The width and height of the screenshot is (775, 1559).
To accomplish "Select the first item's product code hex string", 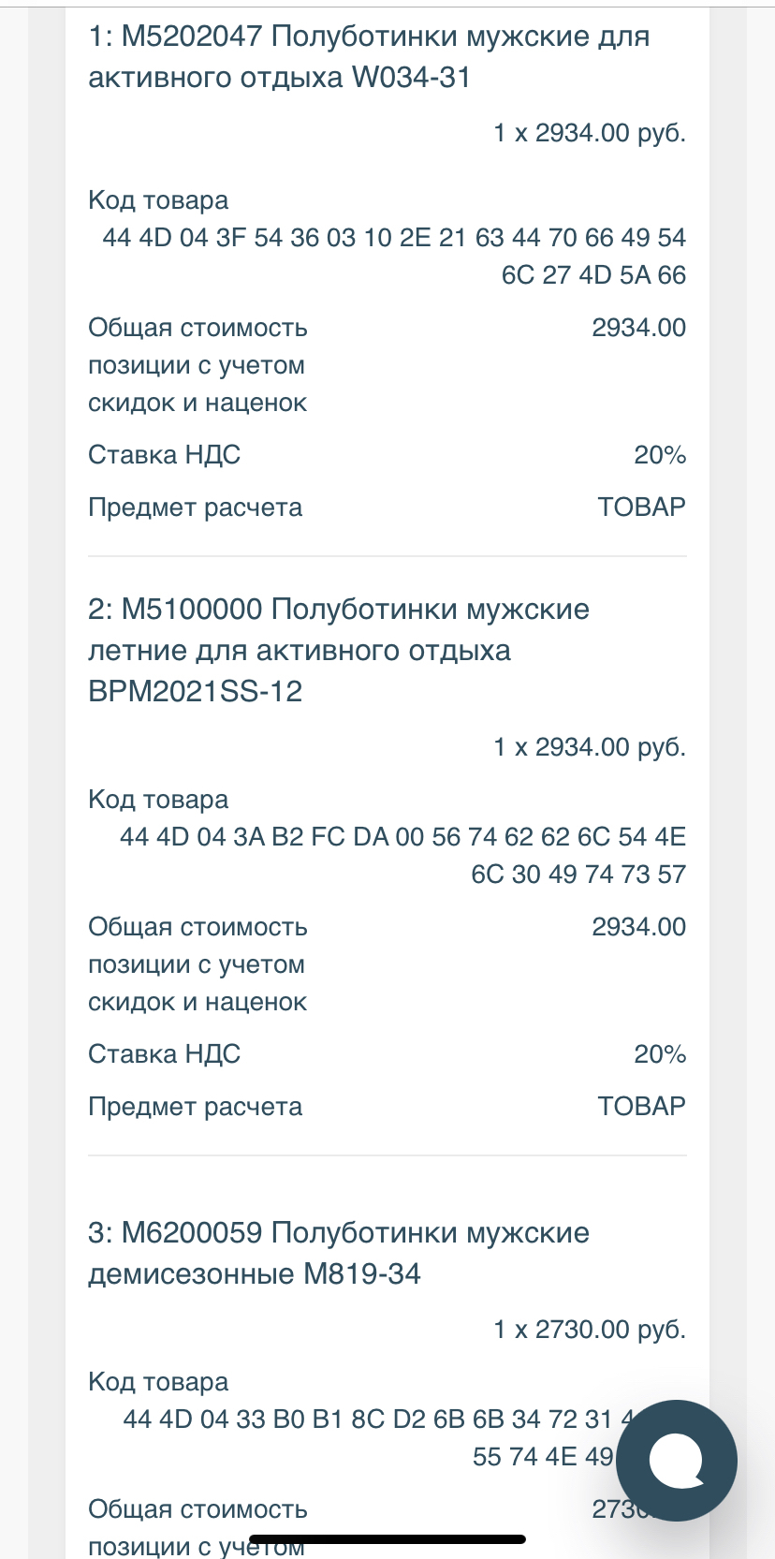I will (394, 256).
